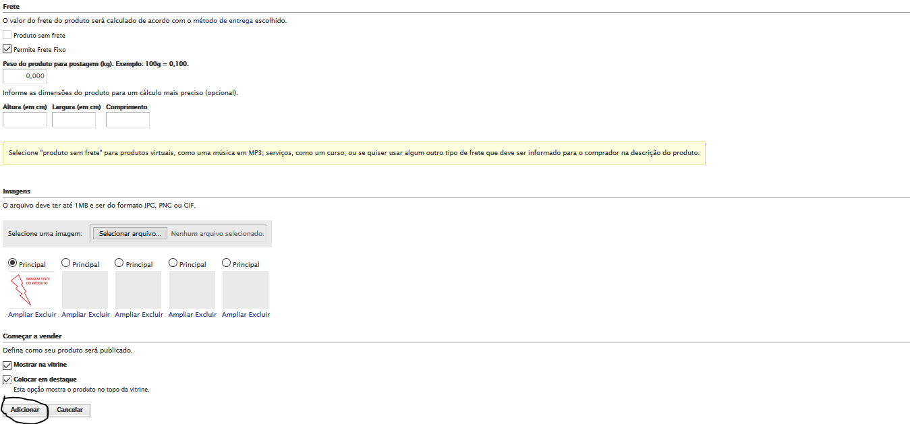Click Ampliar under the fourth image slot
Viewport: 910px width, 424px height.
click(x=181, y=315)
